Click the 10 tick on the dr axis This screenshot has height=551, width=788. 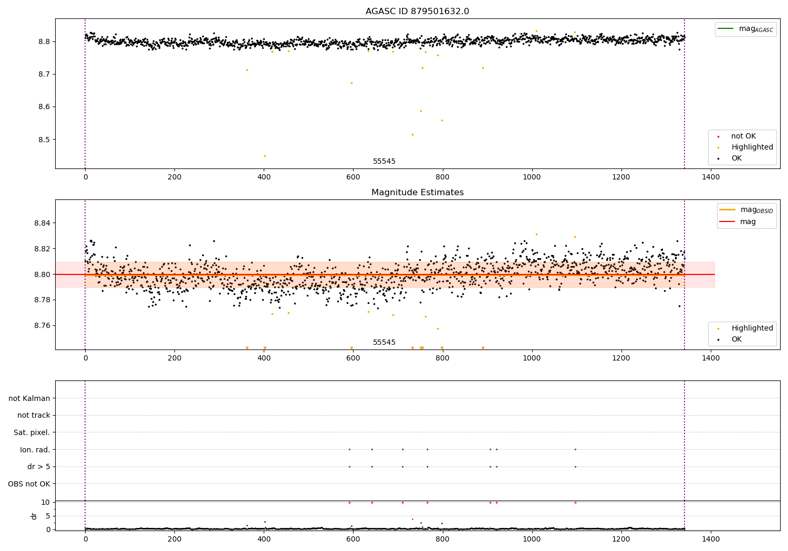coord(46,503)
